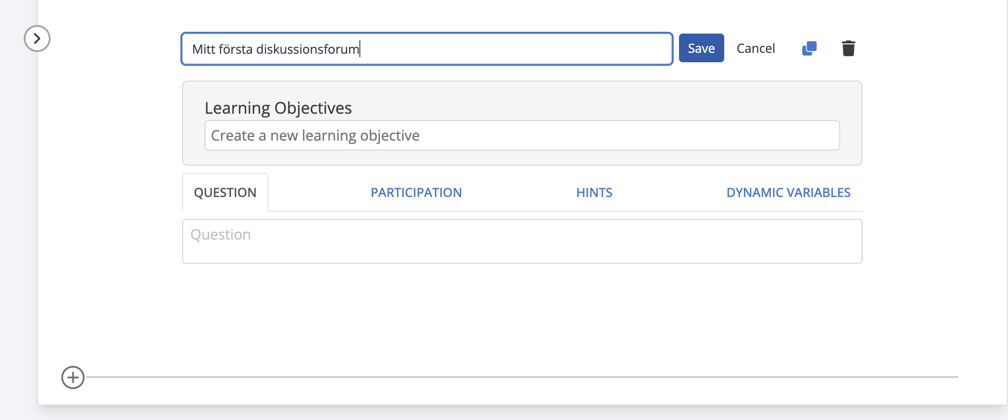Image resolution: width=1008 pixels, height=420 pixels.
Task: Save the discussion forum title
Action: click(701, 48)
